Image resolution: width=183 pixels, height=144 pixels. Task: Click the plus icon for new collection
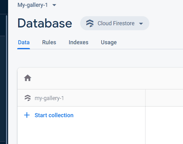pyautogui.click(x=27, y=115)
